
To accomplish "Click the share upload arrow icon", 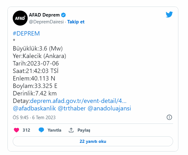I will [71, 130].
